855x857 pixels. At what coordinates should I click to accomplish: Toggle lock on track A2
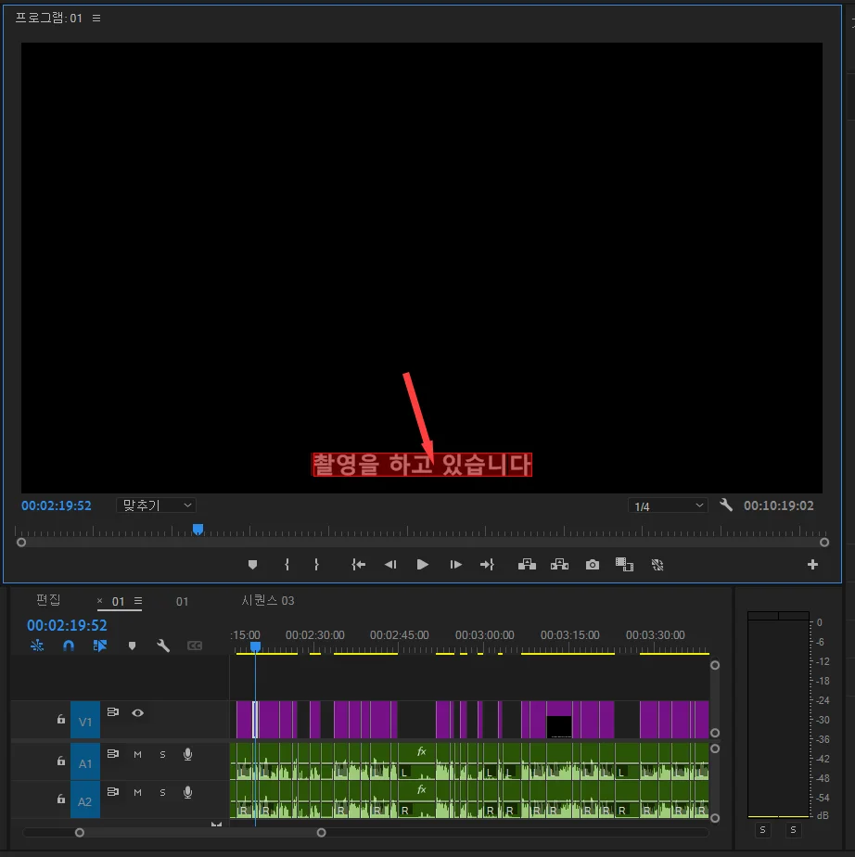click(60, 799)
